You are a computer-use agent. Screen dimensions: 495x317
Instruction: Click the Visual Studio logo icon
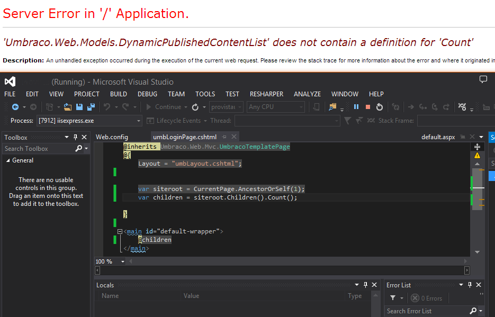coord(10,81)
